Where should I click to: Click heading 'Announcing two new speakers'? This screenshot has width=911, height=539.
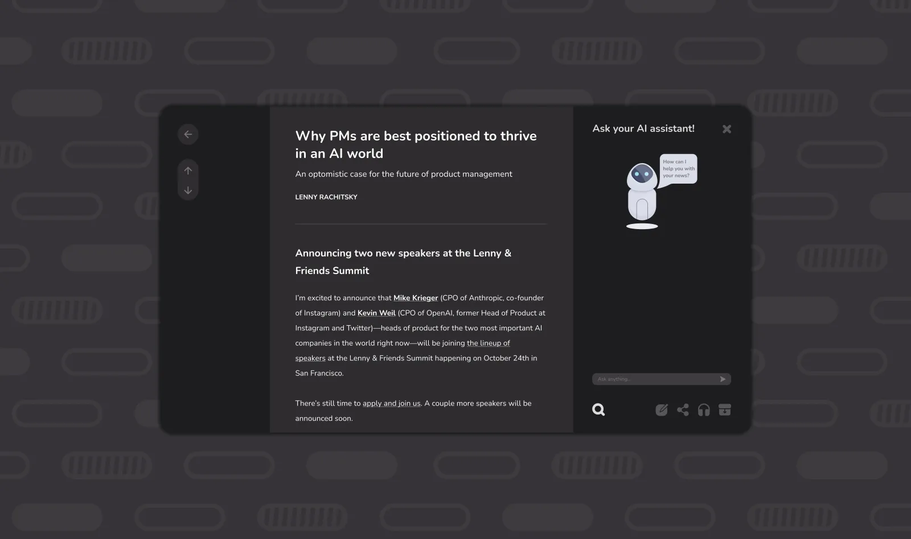tap(403, 262)
